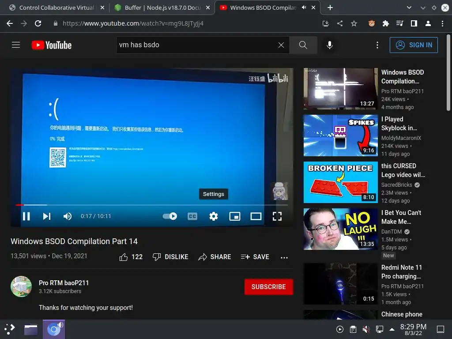The height and width of the screenshot is (339, 452).
Task: Open the Extensions puzzle piece menu
Action: coord(386,23)
